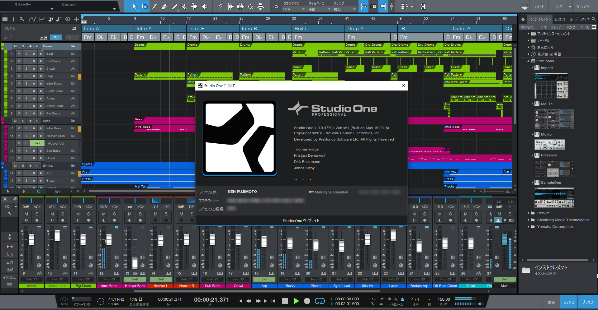The image size is (598, 310).
Task: Return to zero with the transport button
Action: (x=273, y=301)
